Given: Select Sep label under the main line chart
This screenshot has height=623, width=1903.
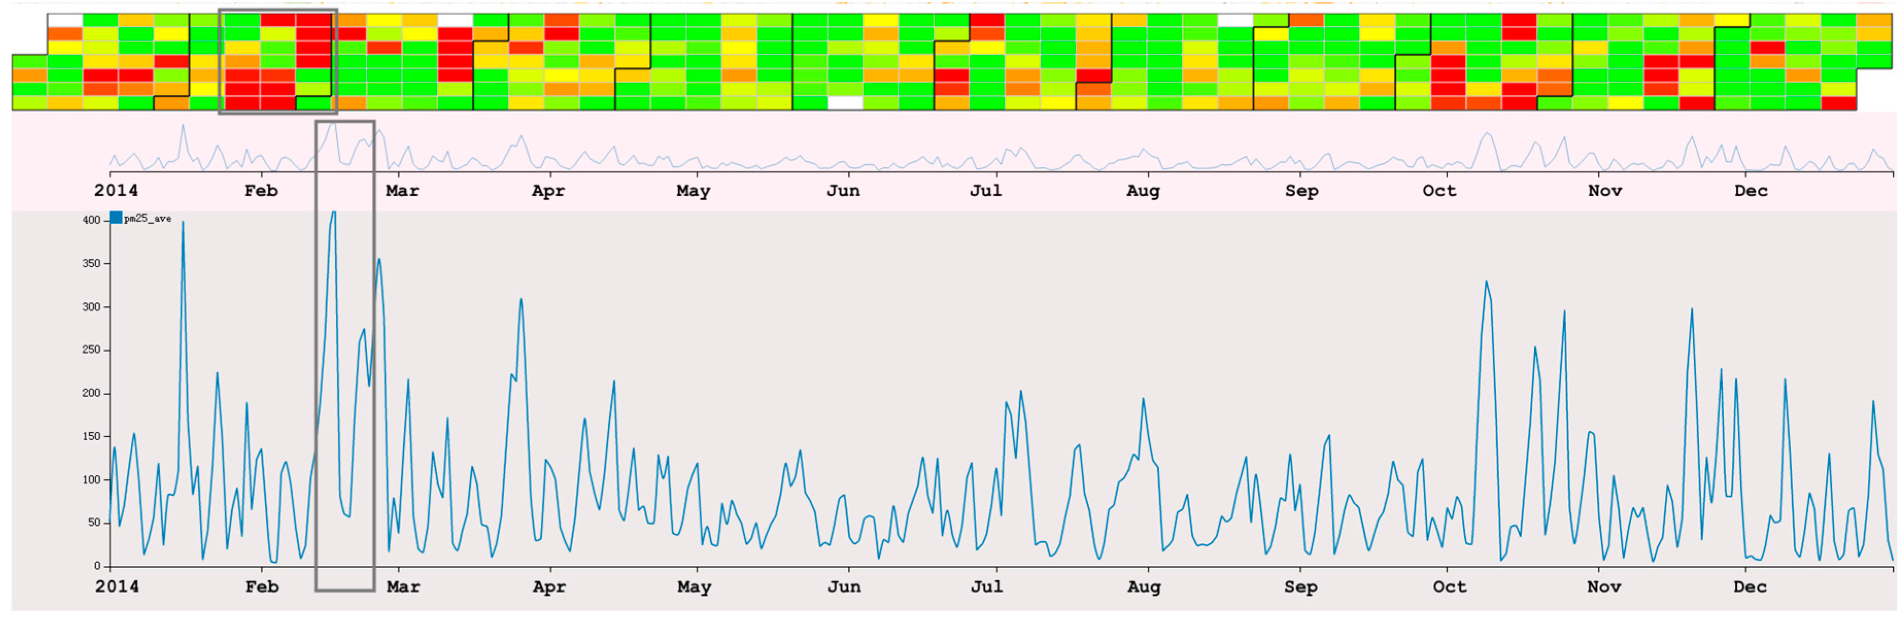Looking at the screenshot, I should [x=1301, y=587].
